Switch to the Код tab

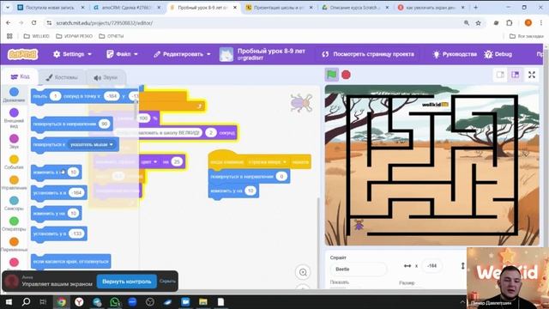(20, 76)
